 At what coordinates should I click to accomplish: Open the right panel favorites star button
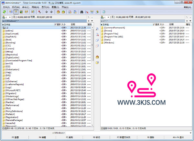point(187,21)
